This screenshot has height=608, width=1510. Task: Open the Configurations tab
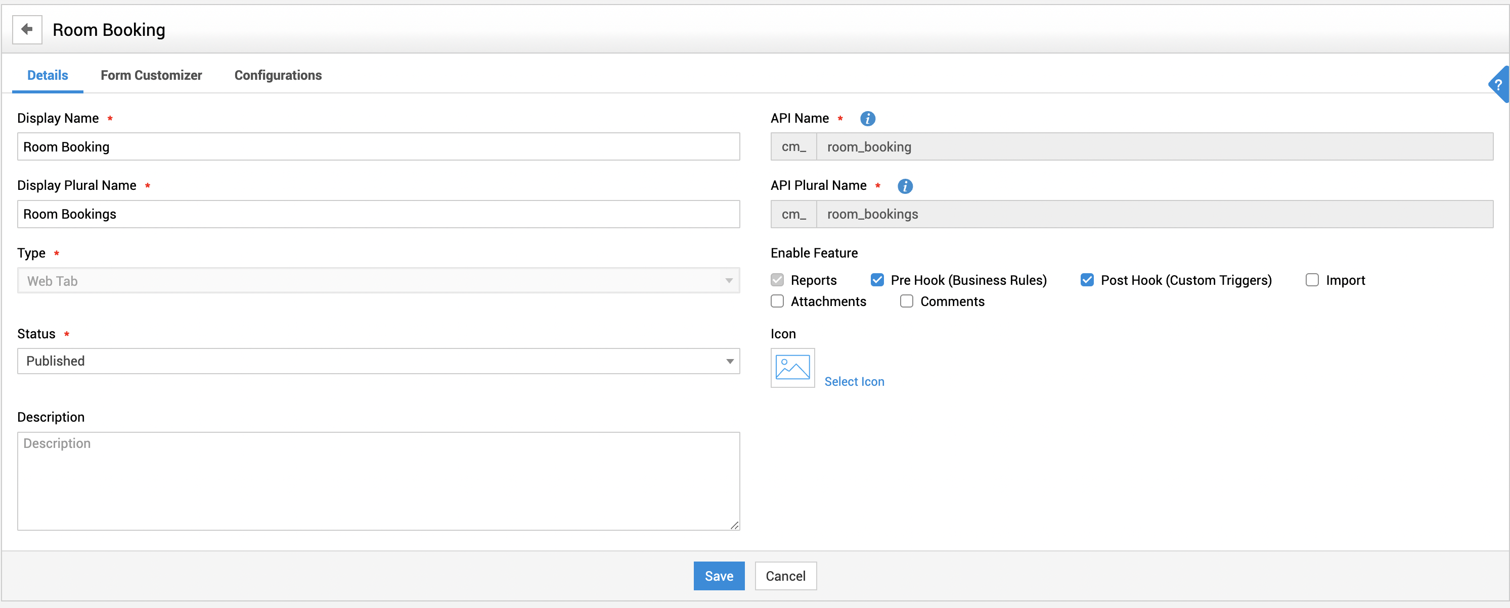(278, 75)
